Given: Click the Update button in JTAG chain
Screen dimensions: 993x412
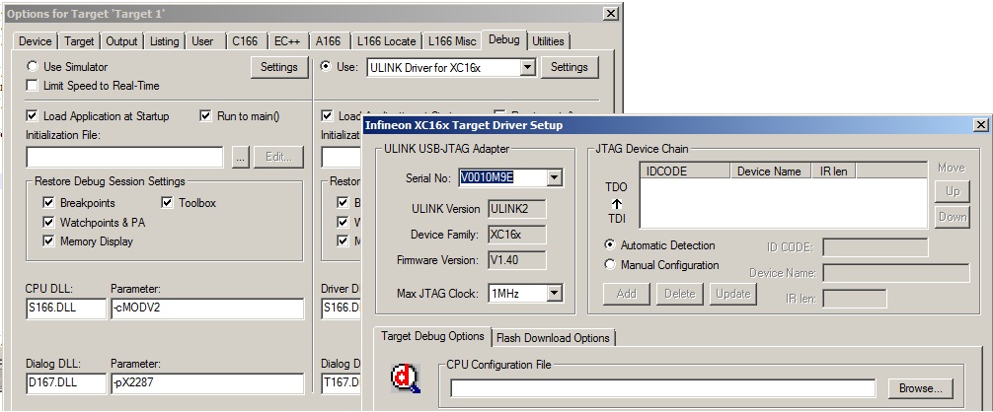Looking at the screenshot, I should [732, 294].
